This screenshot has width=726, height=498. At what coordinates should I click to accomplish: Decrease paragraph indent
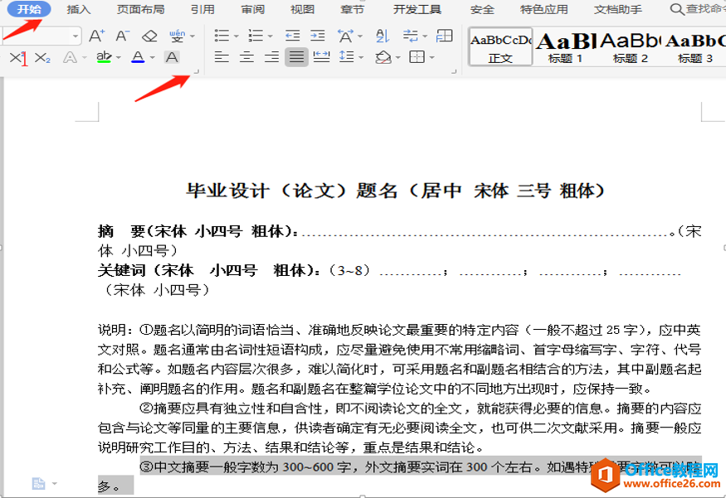pyautogui.click(x=293, y=36)
